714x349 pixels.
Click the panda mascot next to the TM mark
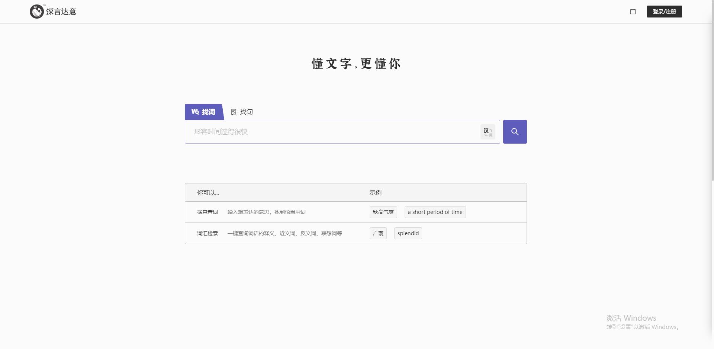tap(36, 12)
